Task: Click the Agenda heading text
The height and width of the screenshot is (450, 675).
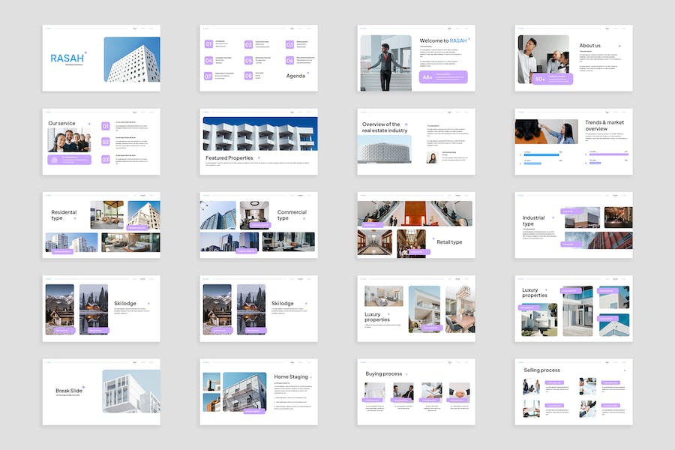Action: (295, 76)
